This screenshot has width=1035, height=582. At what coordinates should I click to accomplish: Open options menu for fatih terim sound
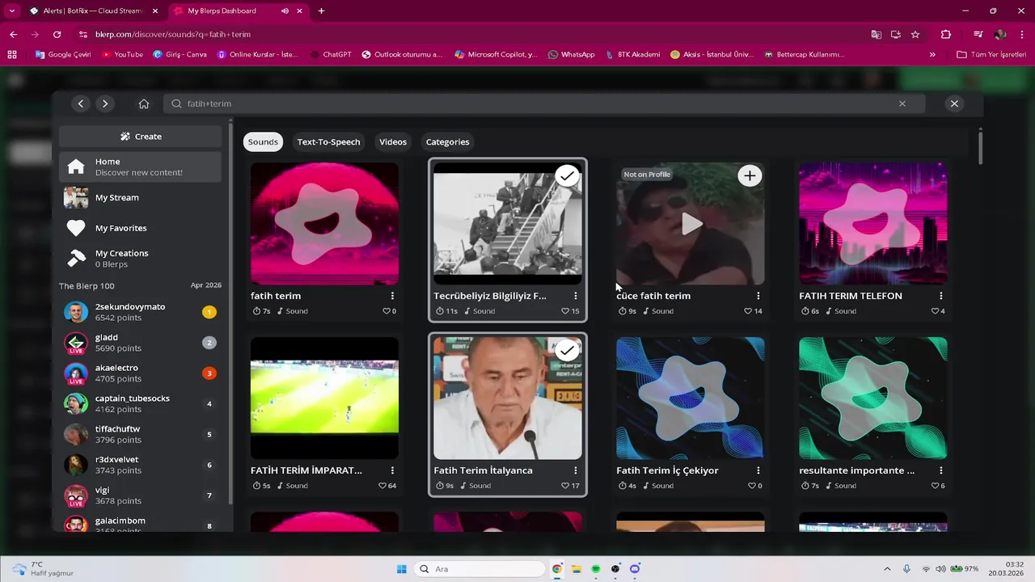point(392,296)
